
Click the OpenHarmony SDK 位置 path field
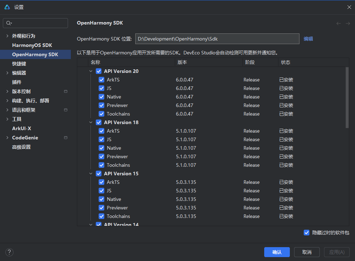217,39
